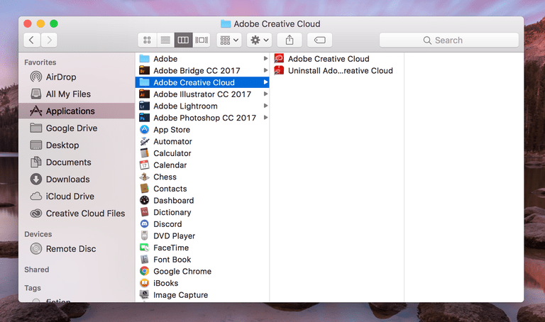Expand Adobe Lightroom folder arrow
The width and height of the screenshot is (545, 322).
[265, 106]
